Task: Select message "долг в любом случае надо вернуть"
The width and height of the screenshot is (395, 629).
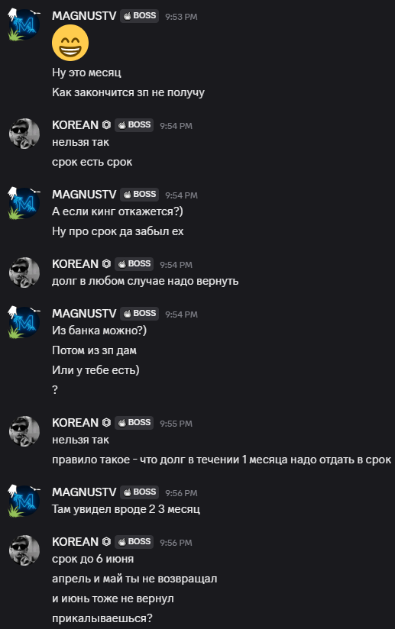Action: 145,281
